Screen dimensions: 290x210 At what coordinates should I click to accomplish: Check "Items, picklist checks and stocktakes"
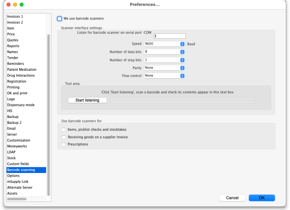[63, 129]
